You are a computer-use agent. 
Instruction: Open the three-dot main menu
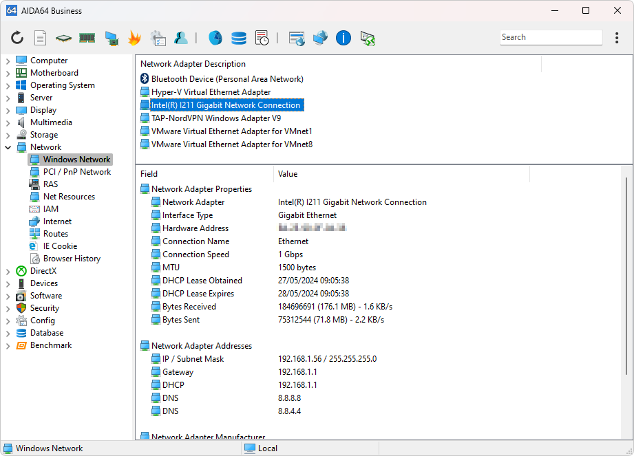pyautogui.click(x=617, y=38)
